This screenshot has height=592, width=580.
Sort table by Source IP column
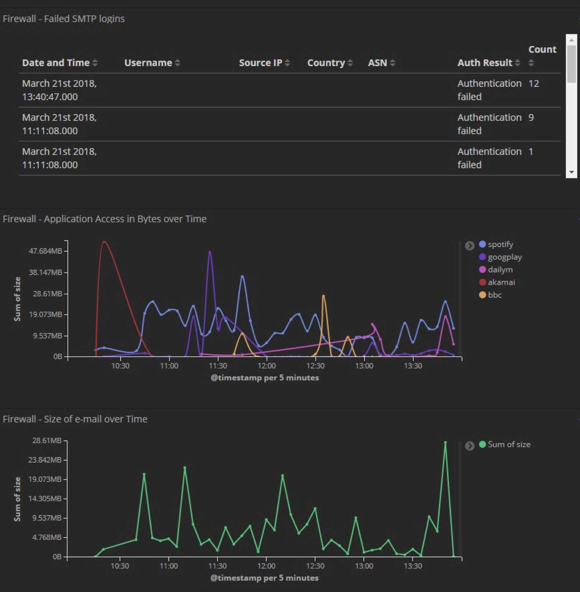pyautogui.click(x=287, y=63)
